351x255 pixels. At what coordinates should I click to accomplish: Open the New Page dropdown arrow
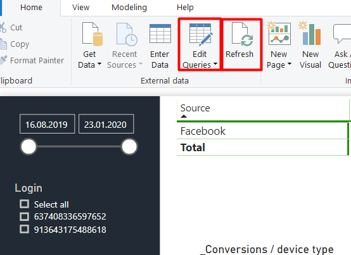coord(290,64)
